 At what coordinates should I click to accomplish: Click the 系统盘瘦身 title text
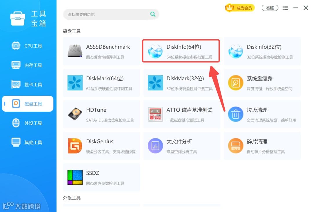tap(259, 79)
